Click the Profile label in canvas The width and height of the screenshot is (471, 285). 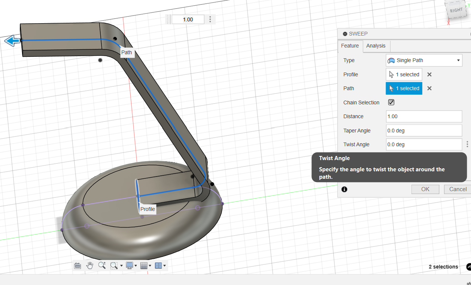click(x=148, y=209)
